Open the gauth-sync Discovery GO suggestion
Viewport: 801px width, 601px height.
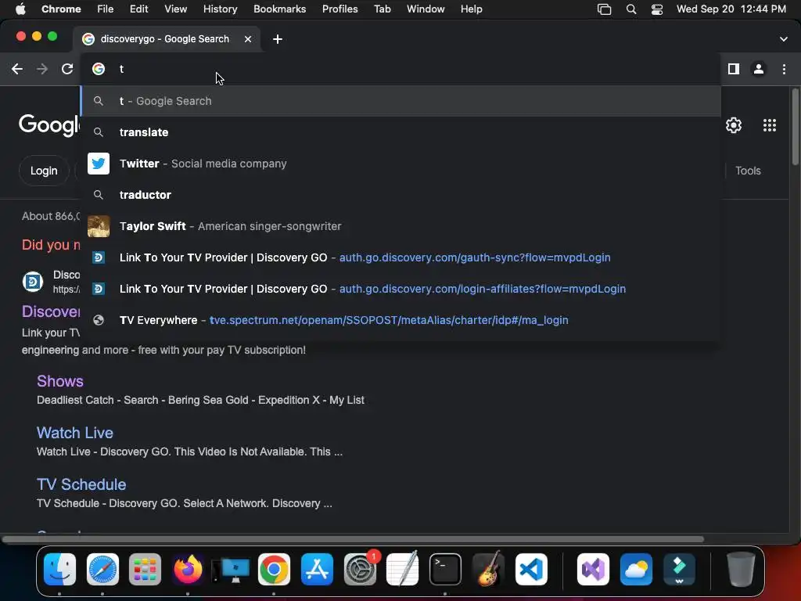coord(401,257)
